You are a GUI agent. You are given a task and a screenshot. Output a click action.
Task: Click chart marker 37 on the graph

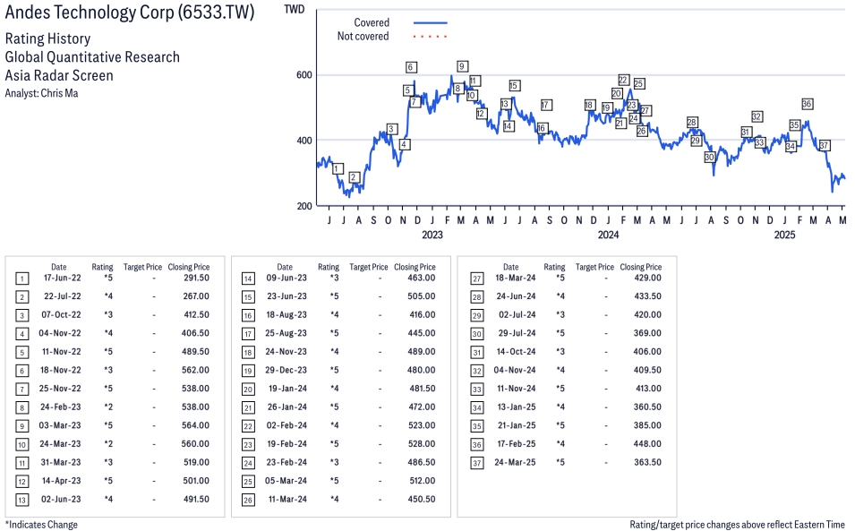click(x=824, y=146)
